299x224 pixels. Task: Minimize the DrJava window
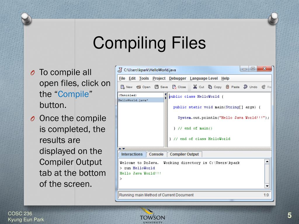[x=245, y=69]
